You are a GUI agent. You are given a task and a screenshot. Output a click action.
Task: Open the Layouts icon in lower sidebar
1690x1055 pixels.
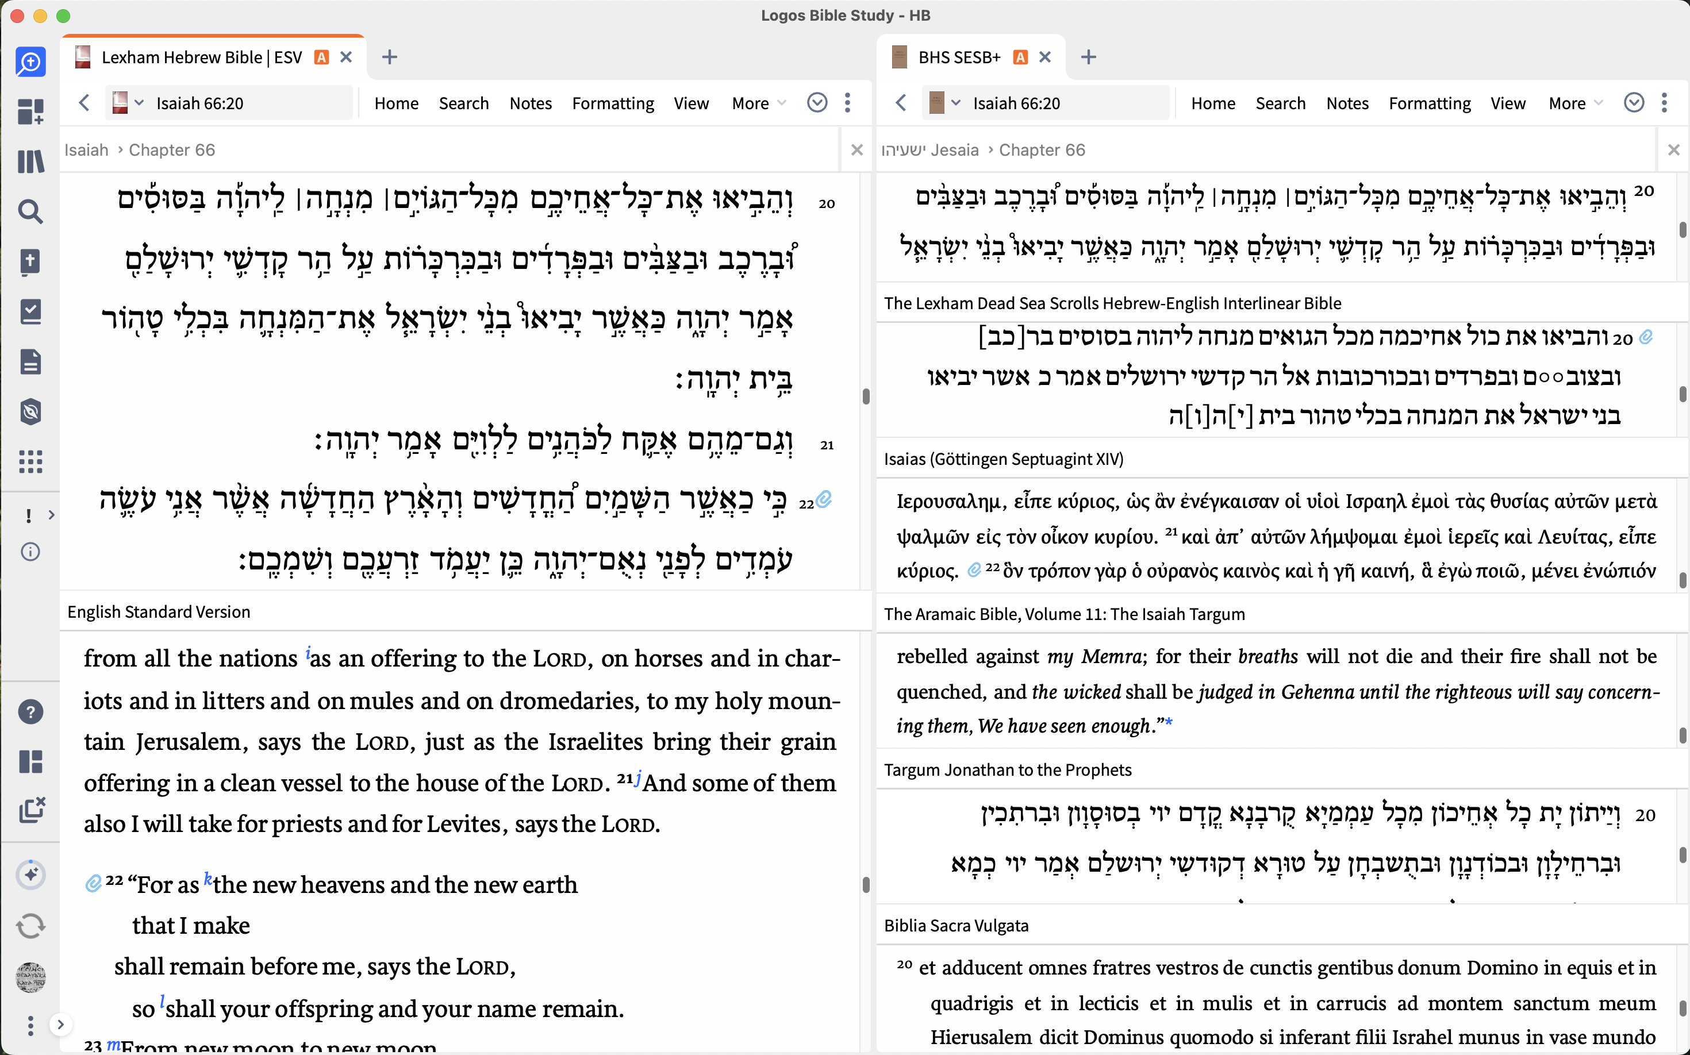(x=30, y=761)
